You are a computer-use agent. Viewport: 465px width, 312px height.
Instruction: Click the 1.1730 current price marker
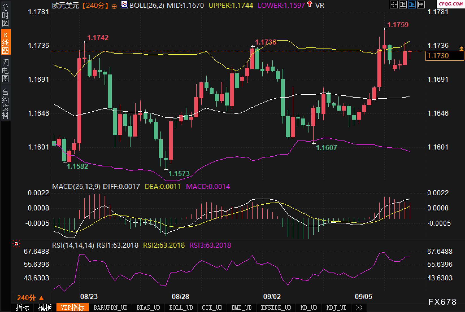click(x=444, y=56)
